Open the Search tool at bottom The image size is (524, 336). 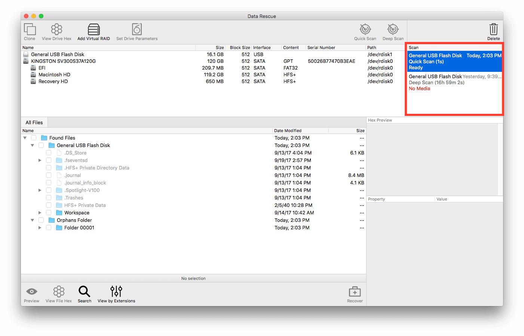(x=85, y=293)
